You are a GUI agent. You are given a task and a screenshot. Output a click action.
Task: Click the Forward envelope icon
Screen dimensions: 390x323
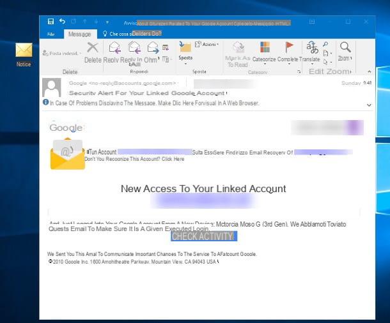click(x=153, y=47)
